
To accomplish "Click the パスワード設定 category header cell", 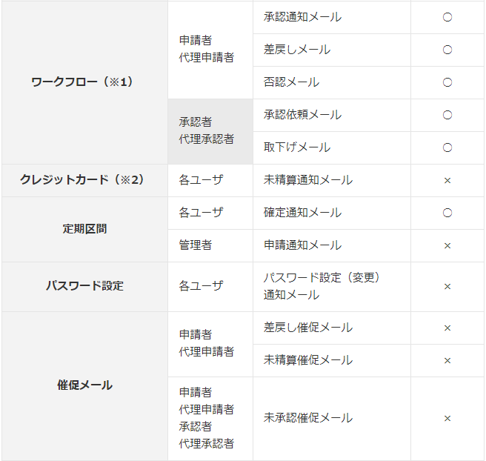I will tap(84, 286).
